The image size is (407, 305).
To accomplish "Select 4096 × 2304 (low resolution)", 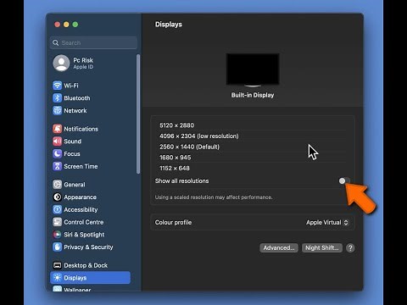I will point(199,136).
